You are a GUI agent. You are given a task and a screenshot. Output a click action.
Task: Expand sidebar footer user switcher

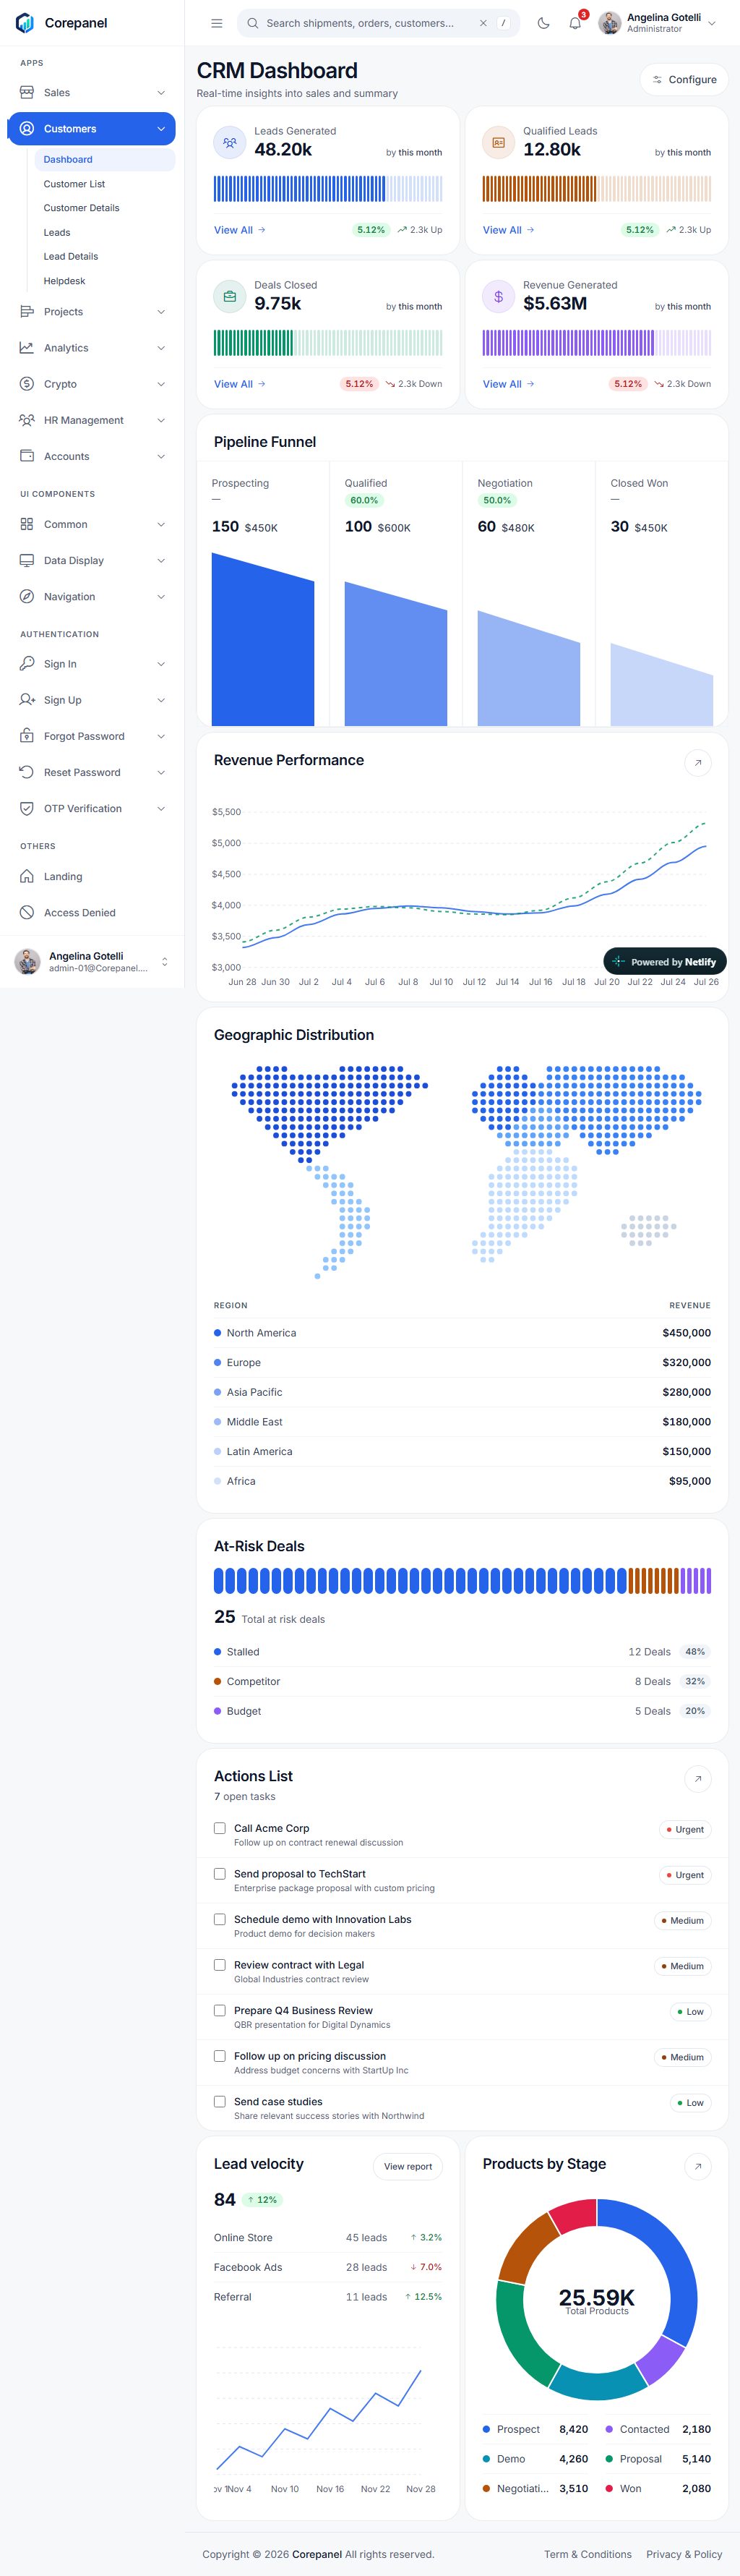pyautogui.click(x=165, y=962)
